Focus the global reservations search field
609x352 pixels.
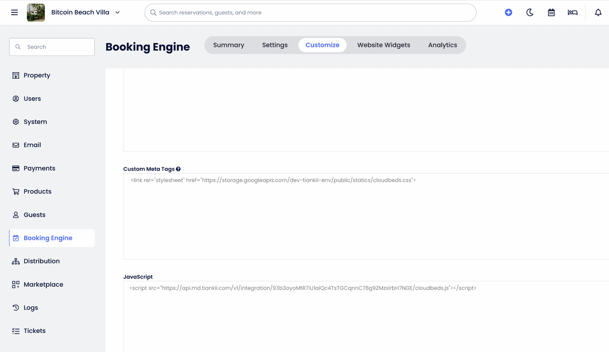coord(310,13)
